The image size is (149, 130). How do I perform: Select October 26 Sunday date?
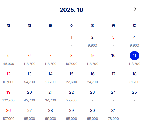8,114
